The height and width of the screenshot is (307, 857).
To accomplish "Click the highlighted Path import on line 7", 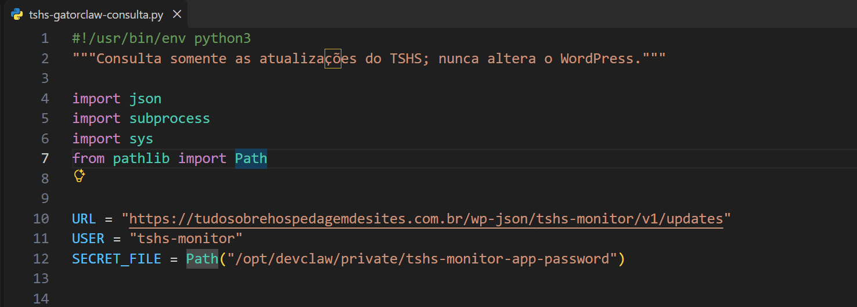I will pyautogui.click(x=251, y=158).
